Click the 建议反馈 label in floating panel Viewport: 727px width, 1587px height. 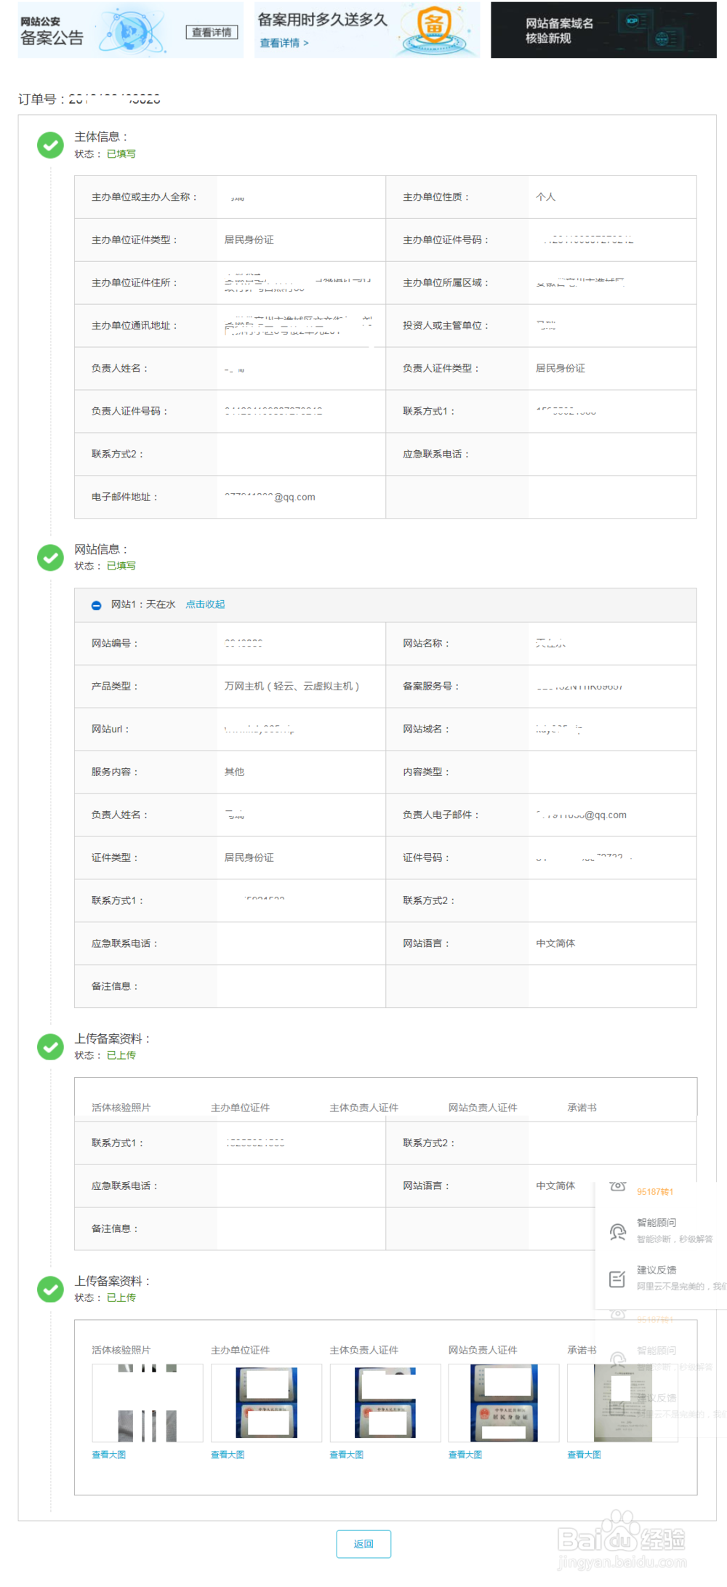pos(656,1270)
